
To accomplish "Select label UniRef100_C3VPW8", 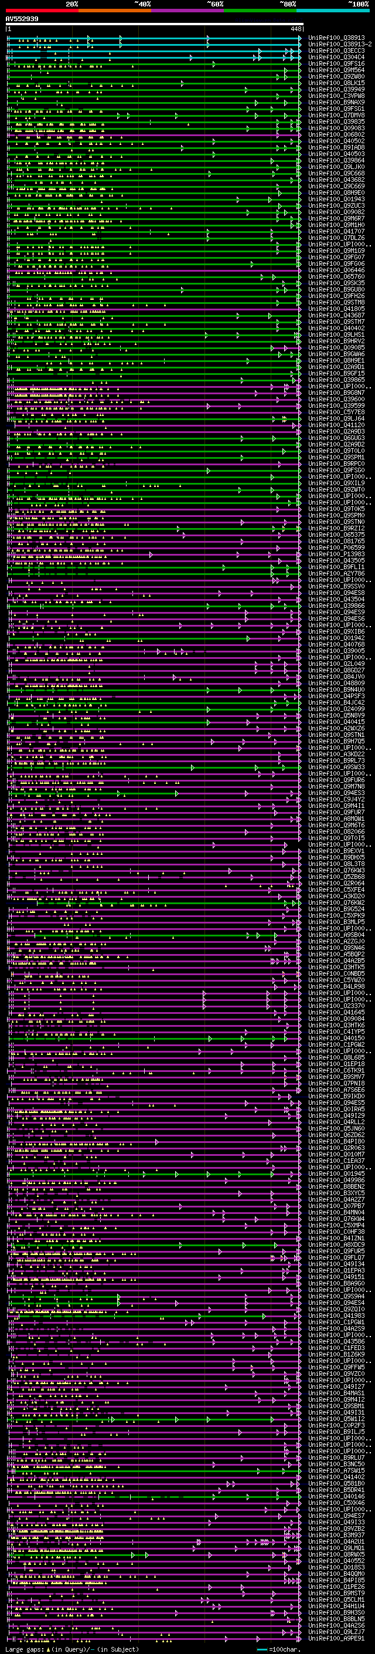I will pyautogui.click(x=336, y=96).
